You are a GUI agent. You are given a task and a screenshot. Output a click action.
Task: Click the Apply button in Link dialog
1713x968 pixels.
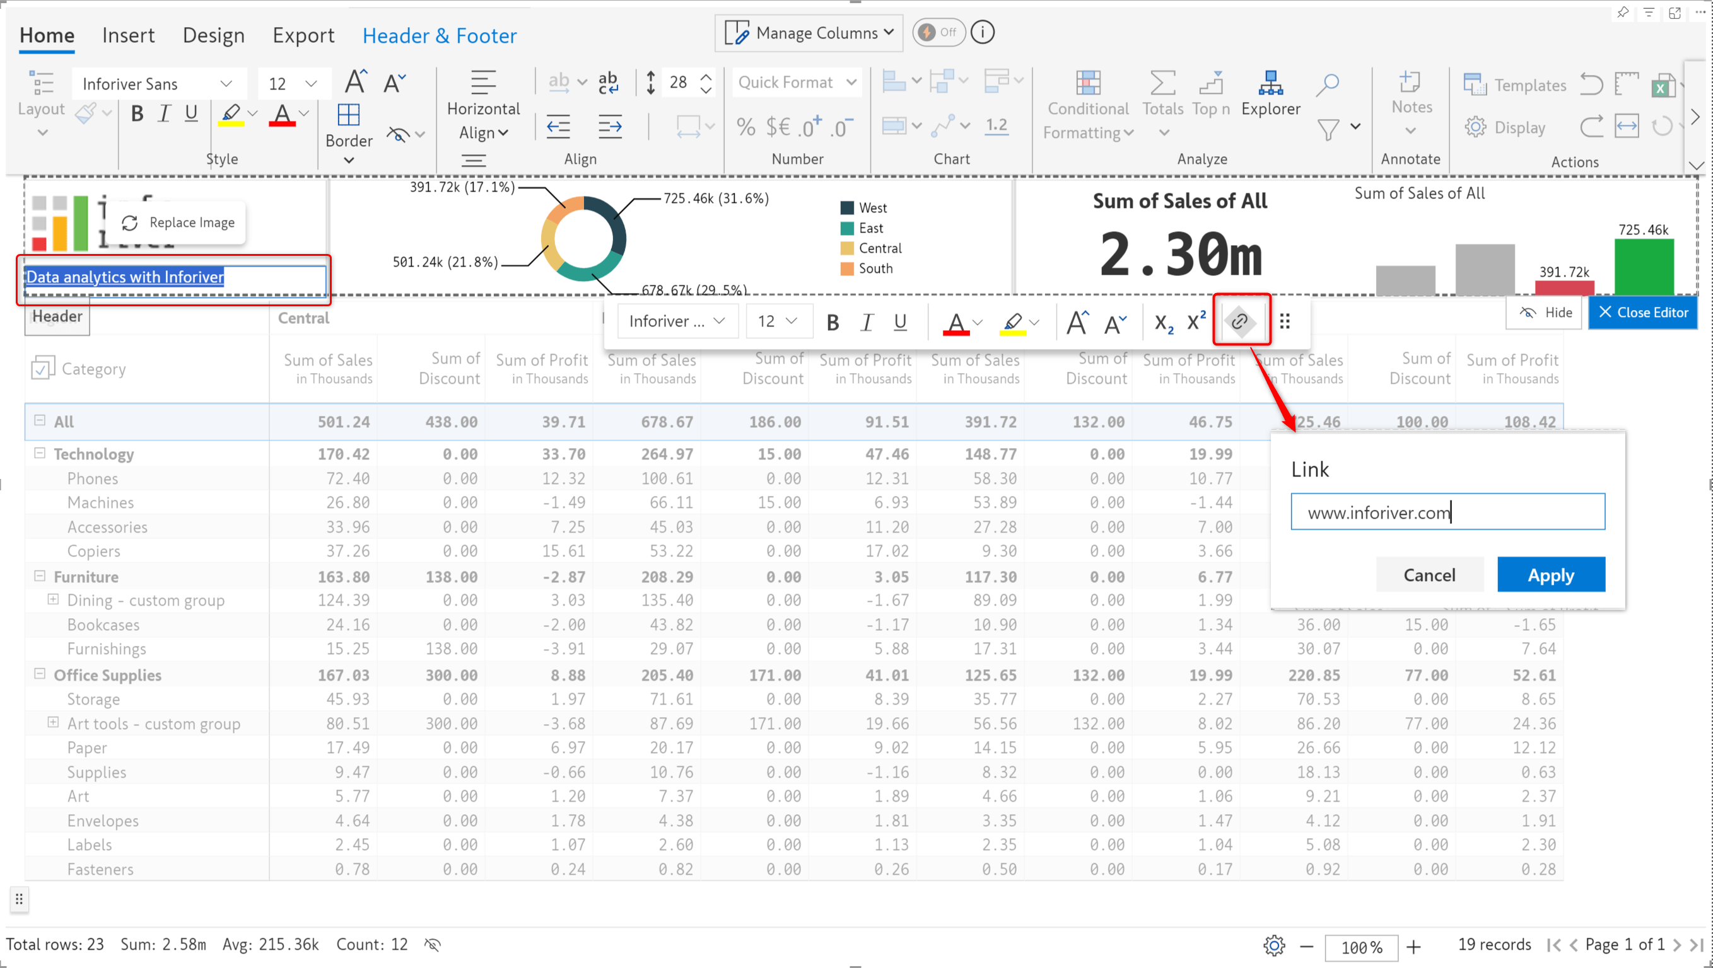pos(1551,575)
